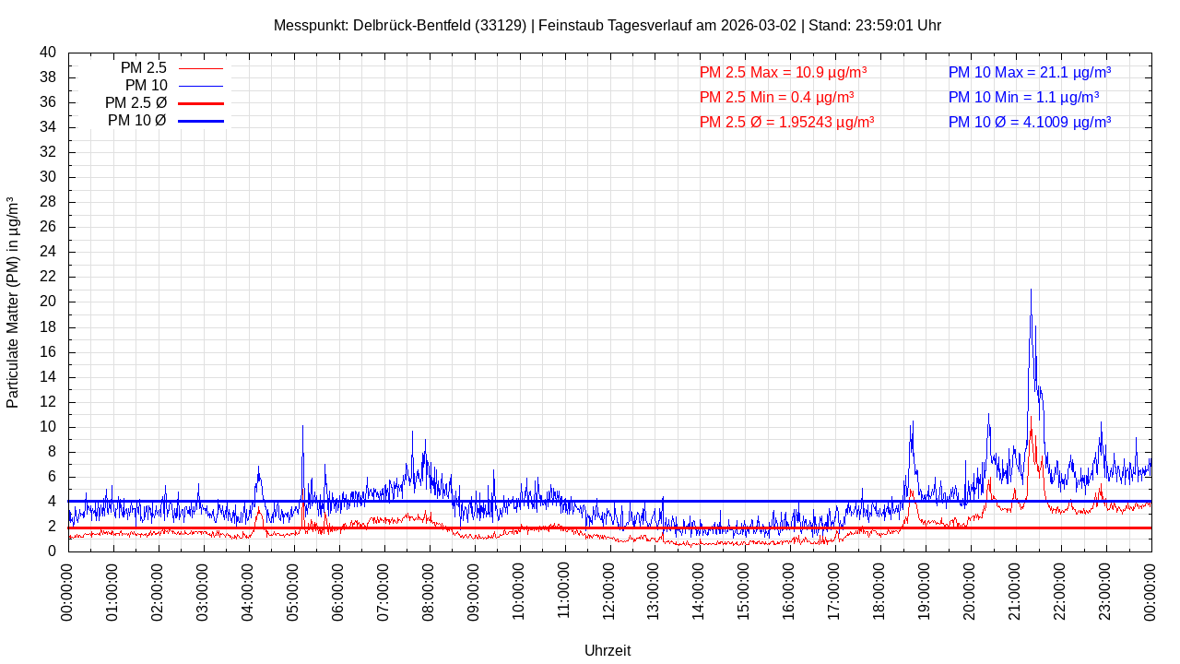
Task: Click the 40 value on the y-axis
Action: [x=48, y=53]
